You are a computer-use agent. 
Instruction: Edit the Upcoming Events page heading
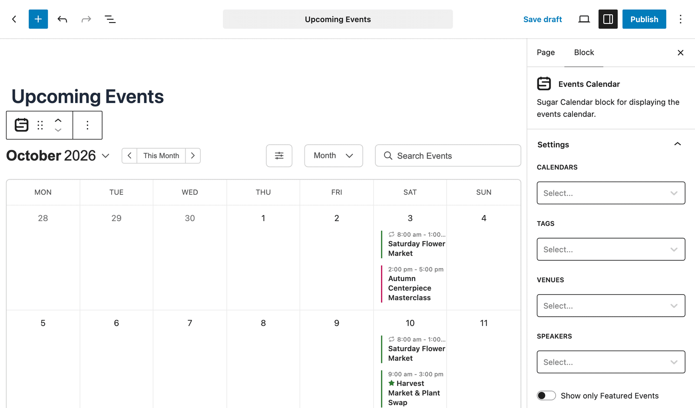pos(87,96)
